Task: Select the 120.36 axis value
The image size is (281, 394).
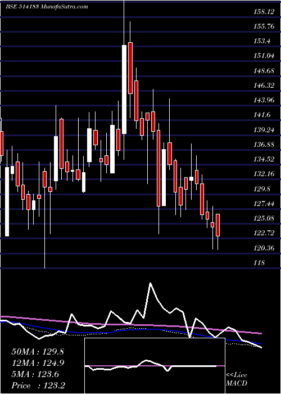Action: 264,248
